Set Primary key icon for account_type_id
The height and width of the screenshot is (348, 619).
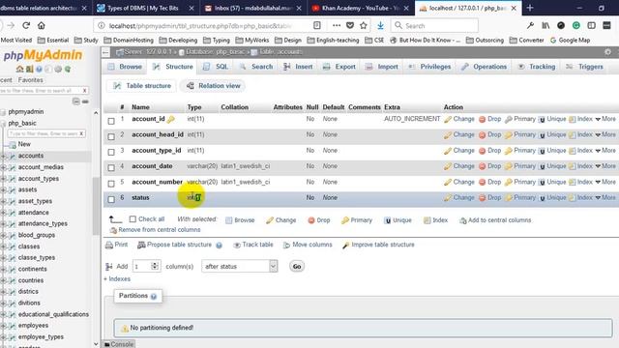[x=509, y=151]
